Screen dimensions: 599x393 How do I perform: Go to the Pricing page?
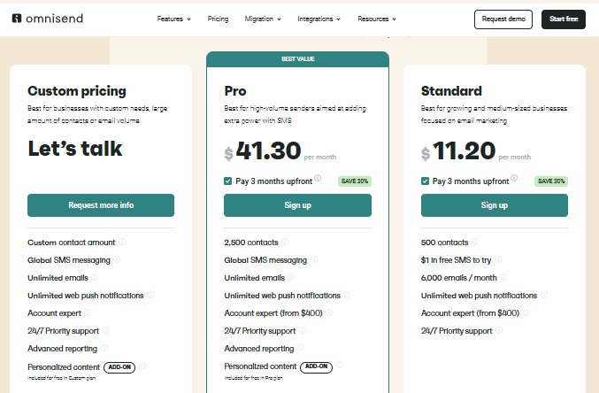(x=218, y=19)
